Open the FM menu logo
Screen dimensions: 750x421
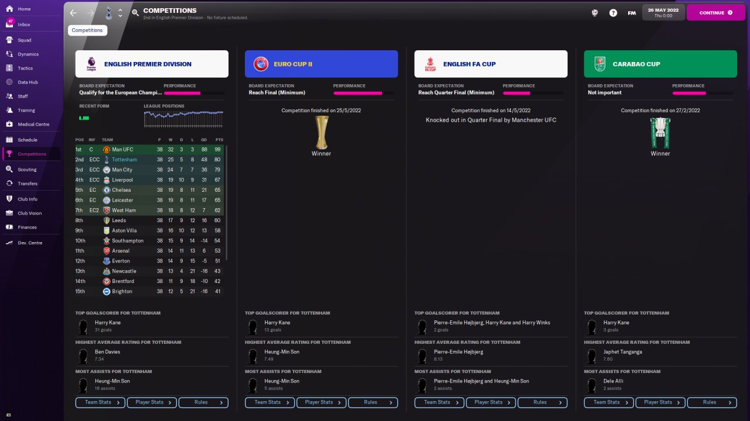[x=632, y=13]
